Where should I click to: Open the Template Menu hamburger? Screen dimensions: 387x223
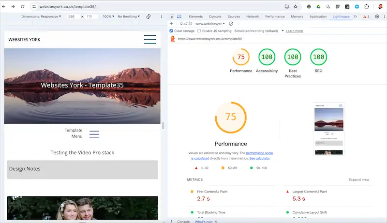pyautogui.click(x=94, y=134)
